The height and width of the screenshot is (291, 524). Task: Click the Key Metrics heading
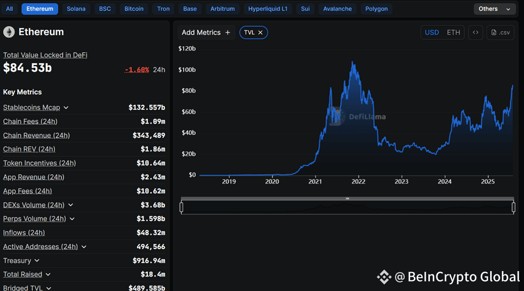pyautogui.click(x=23, y=92)
